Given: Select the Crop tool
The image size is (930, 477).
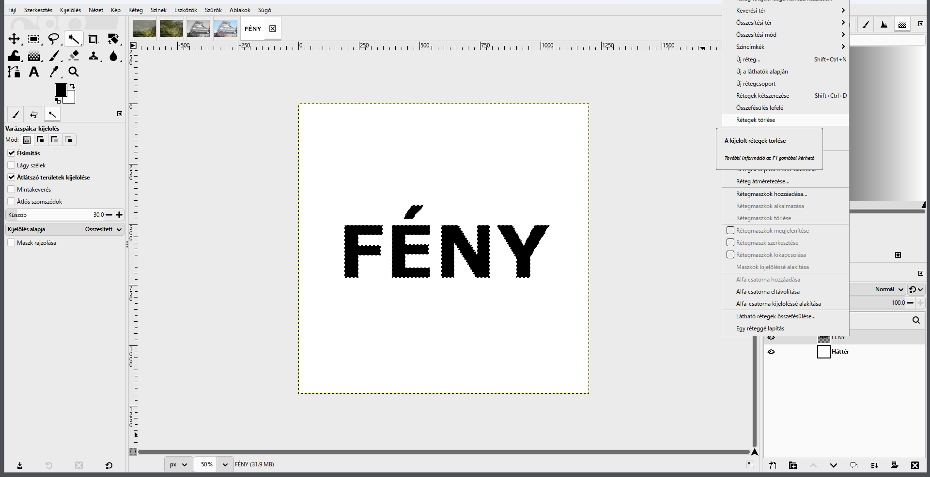Looking at the screenshot, I should (x=93, y=39).
